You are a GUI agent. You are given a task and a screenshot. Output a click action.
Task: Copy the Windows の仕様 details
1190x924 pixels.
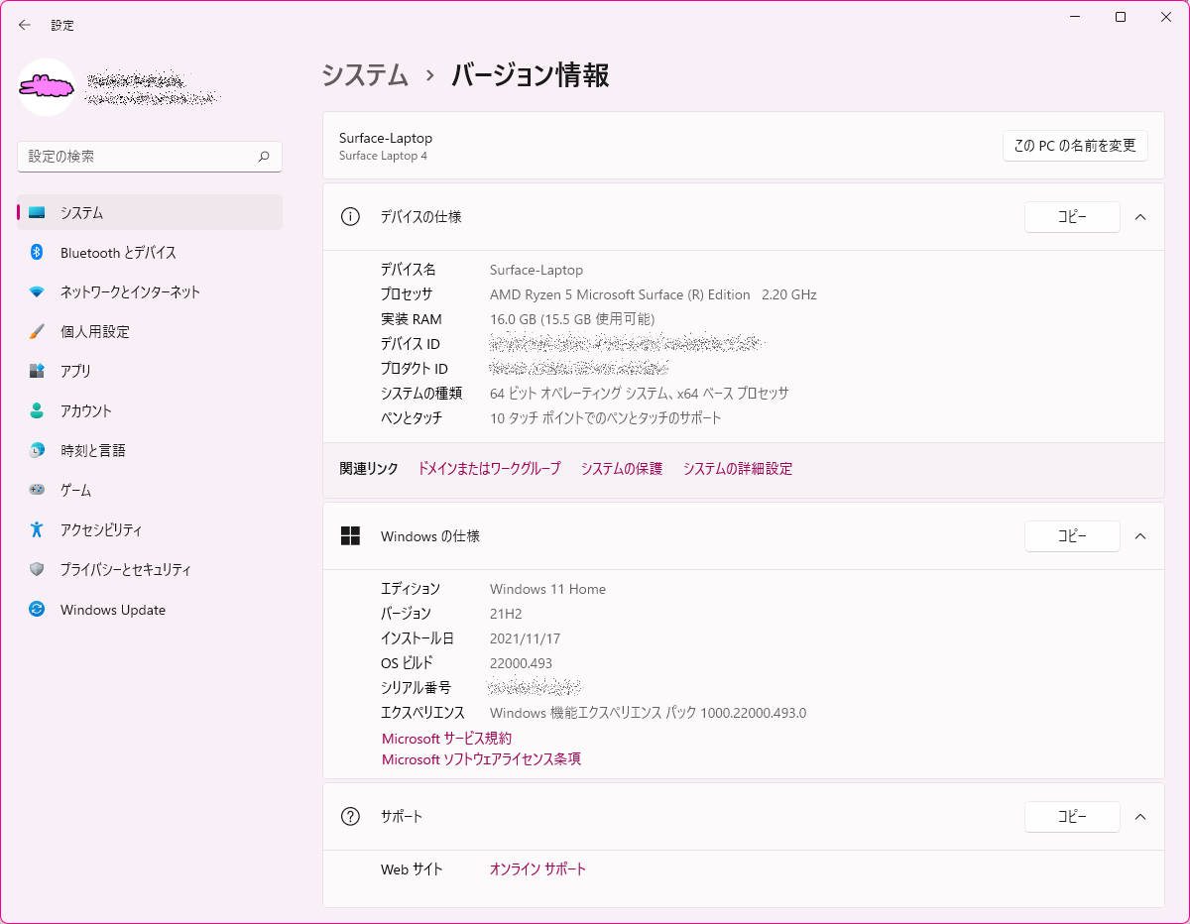(1072, 535)
